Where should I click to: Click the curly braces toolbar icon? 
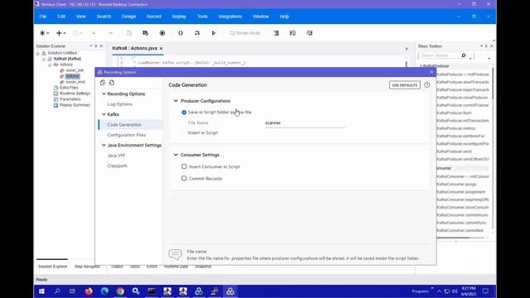tap(181, 33)
